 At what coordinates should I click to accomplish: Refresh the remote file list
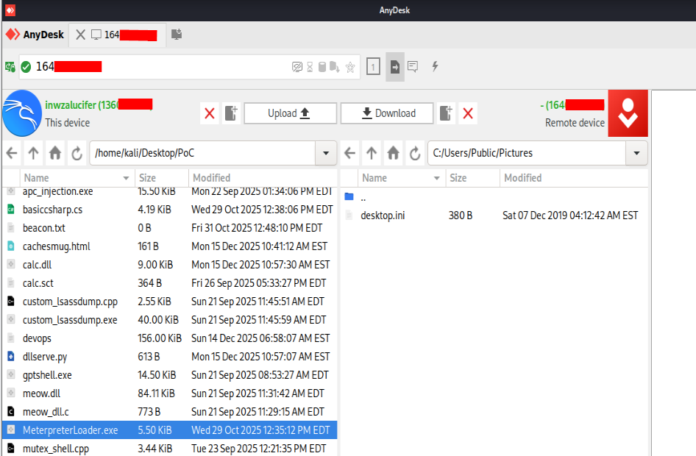tap(415, 154)
